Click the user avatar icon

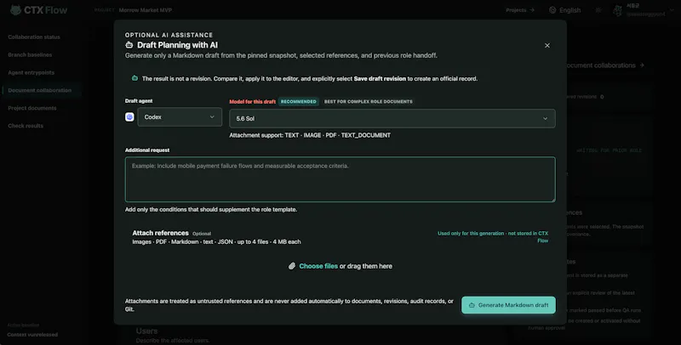click(618, 11)
